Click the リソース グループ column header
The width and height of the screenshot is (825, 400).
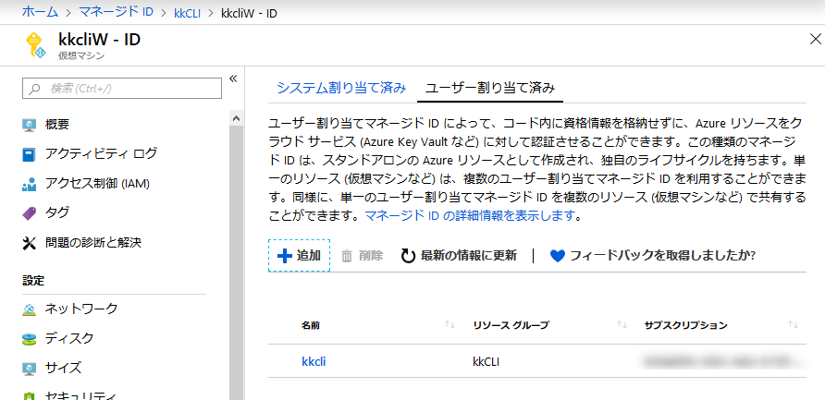tap(511, 325)
